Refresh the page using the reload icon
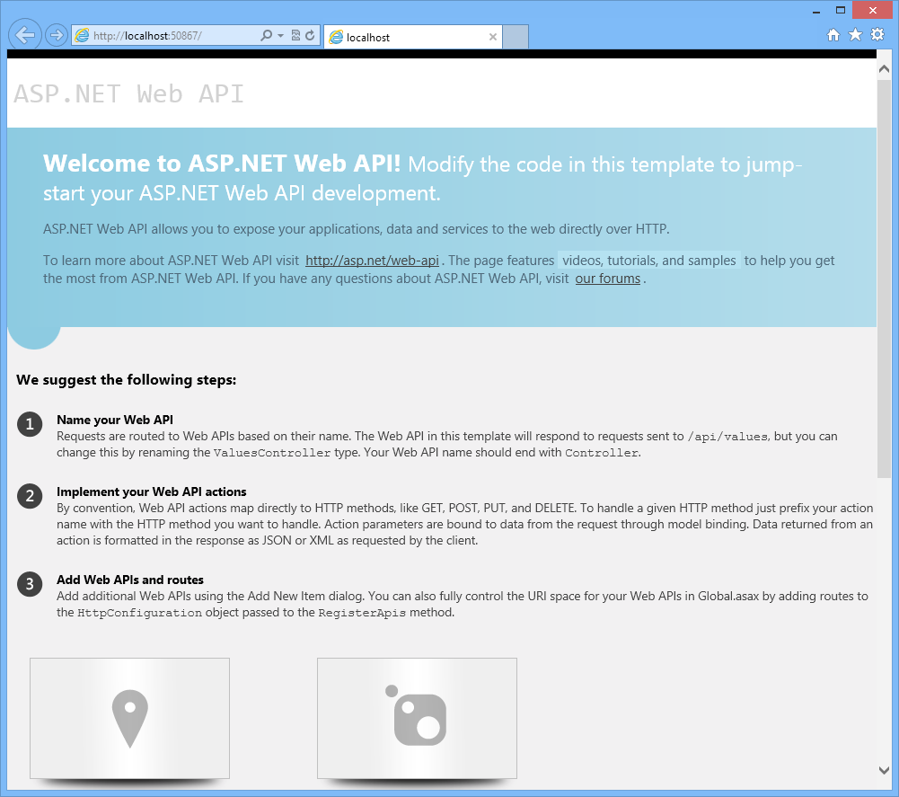 [310, 36]
